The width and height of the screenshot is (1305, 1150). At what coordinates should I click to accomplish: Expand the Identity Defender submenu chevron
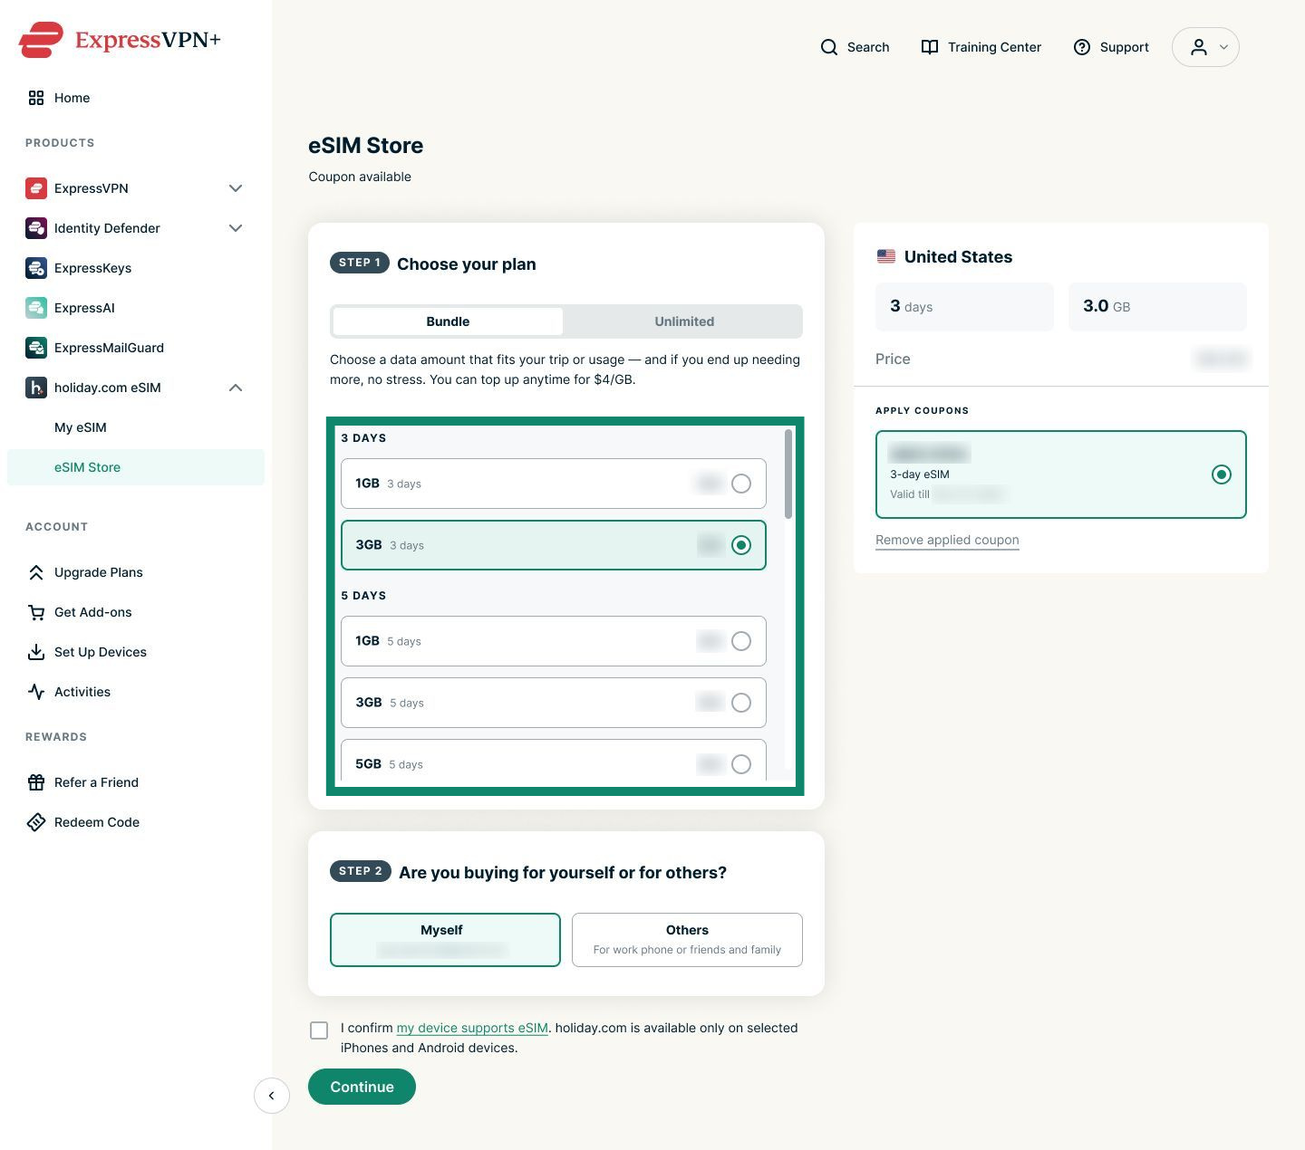tap(236, 228)
